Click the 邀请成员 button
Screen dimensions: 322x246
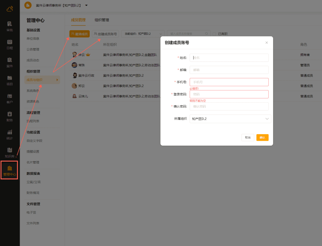tap(79, 34)
